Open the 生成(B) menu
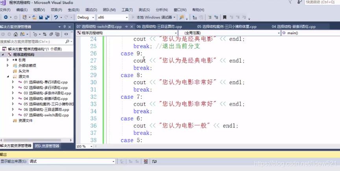 click(74, 10)
